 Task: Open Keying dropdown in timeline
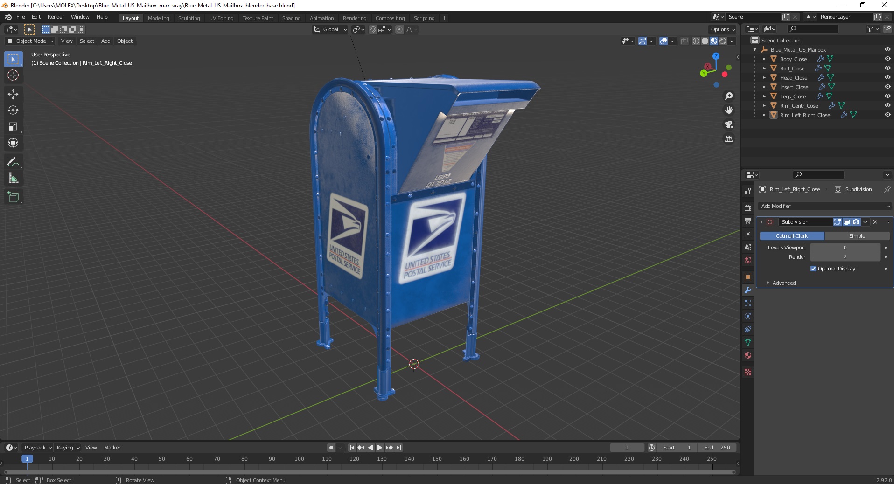[68, 448]
